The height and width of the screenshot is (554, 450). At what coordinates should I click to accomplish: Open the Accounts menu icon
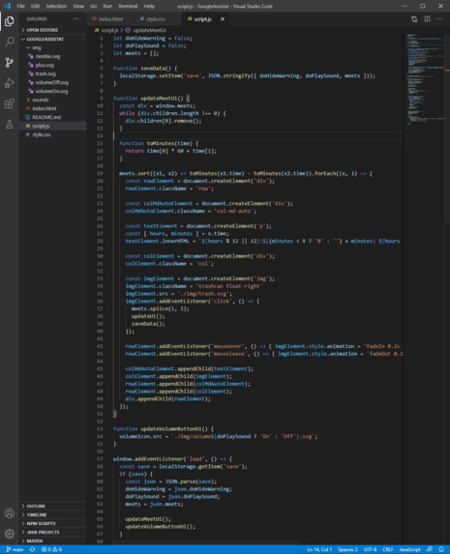pyautogui.click(x=10, y=513)
